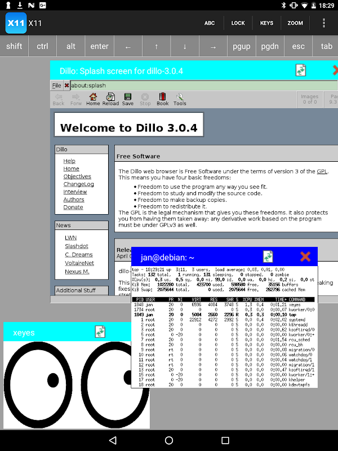The image size is (338, 451).
Task: Tap the Android Back navigation button
Action: pyautogui.click(x=113, y=440)
